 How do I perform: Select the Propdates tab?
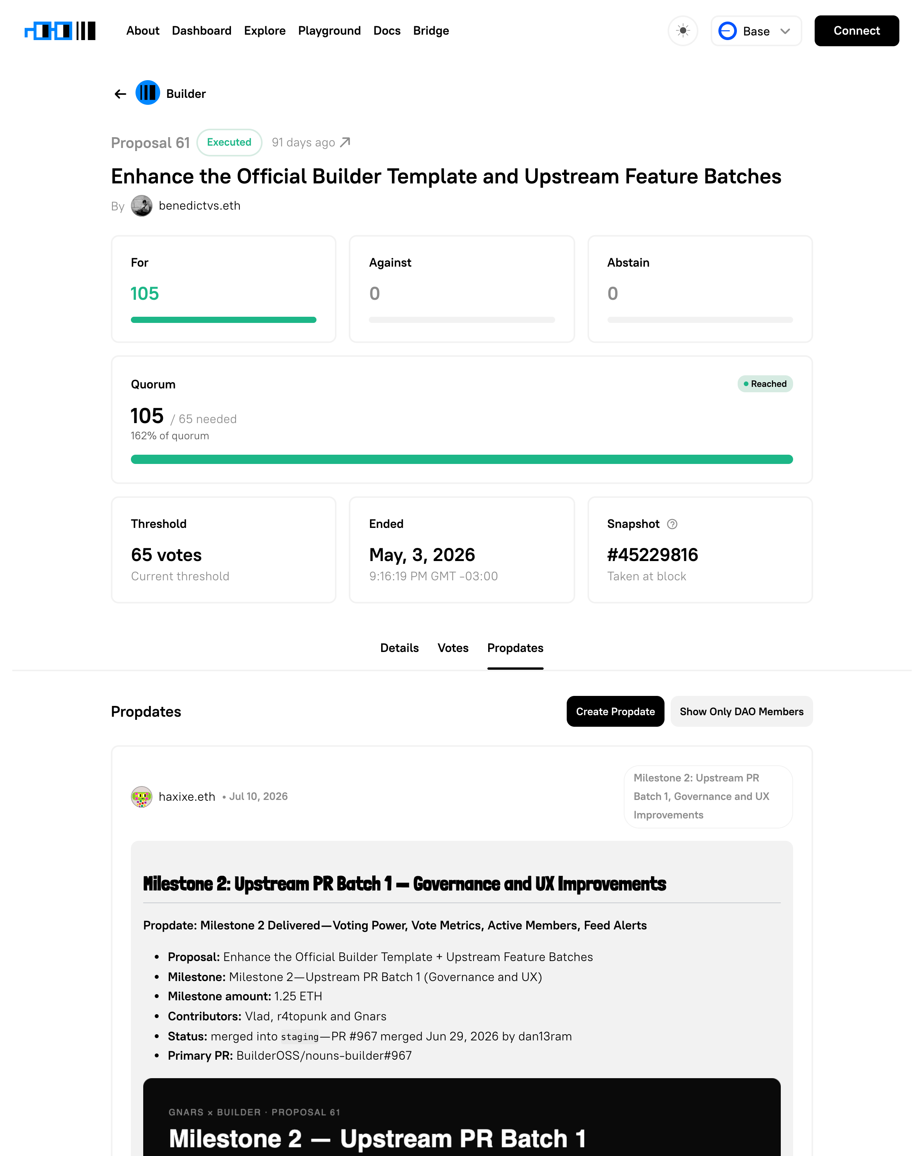tap(515, 648)
